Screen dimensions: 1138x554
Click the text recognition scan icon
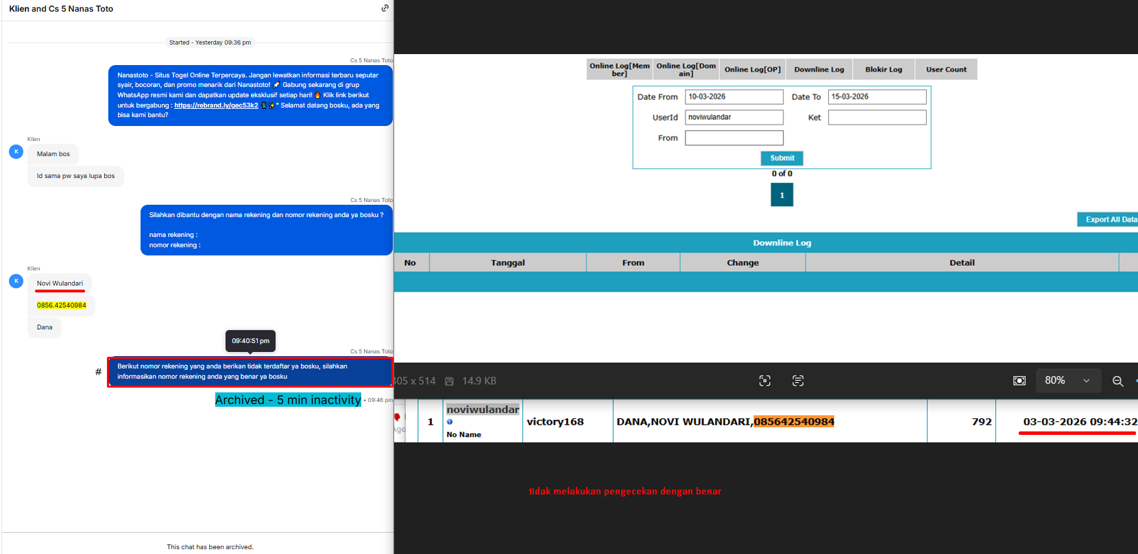(798, 381)
